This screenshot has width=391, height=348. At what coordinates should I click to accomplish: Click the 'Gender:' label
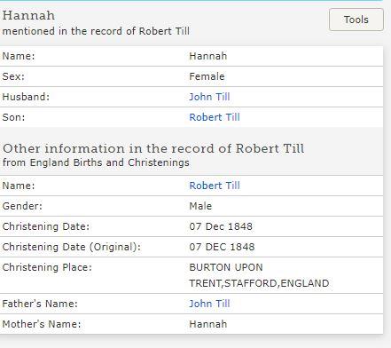coord(22,206)
